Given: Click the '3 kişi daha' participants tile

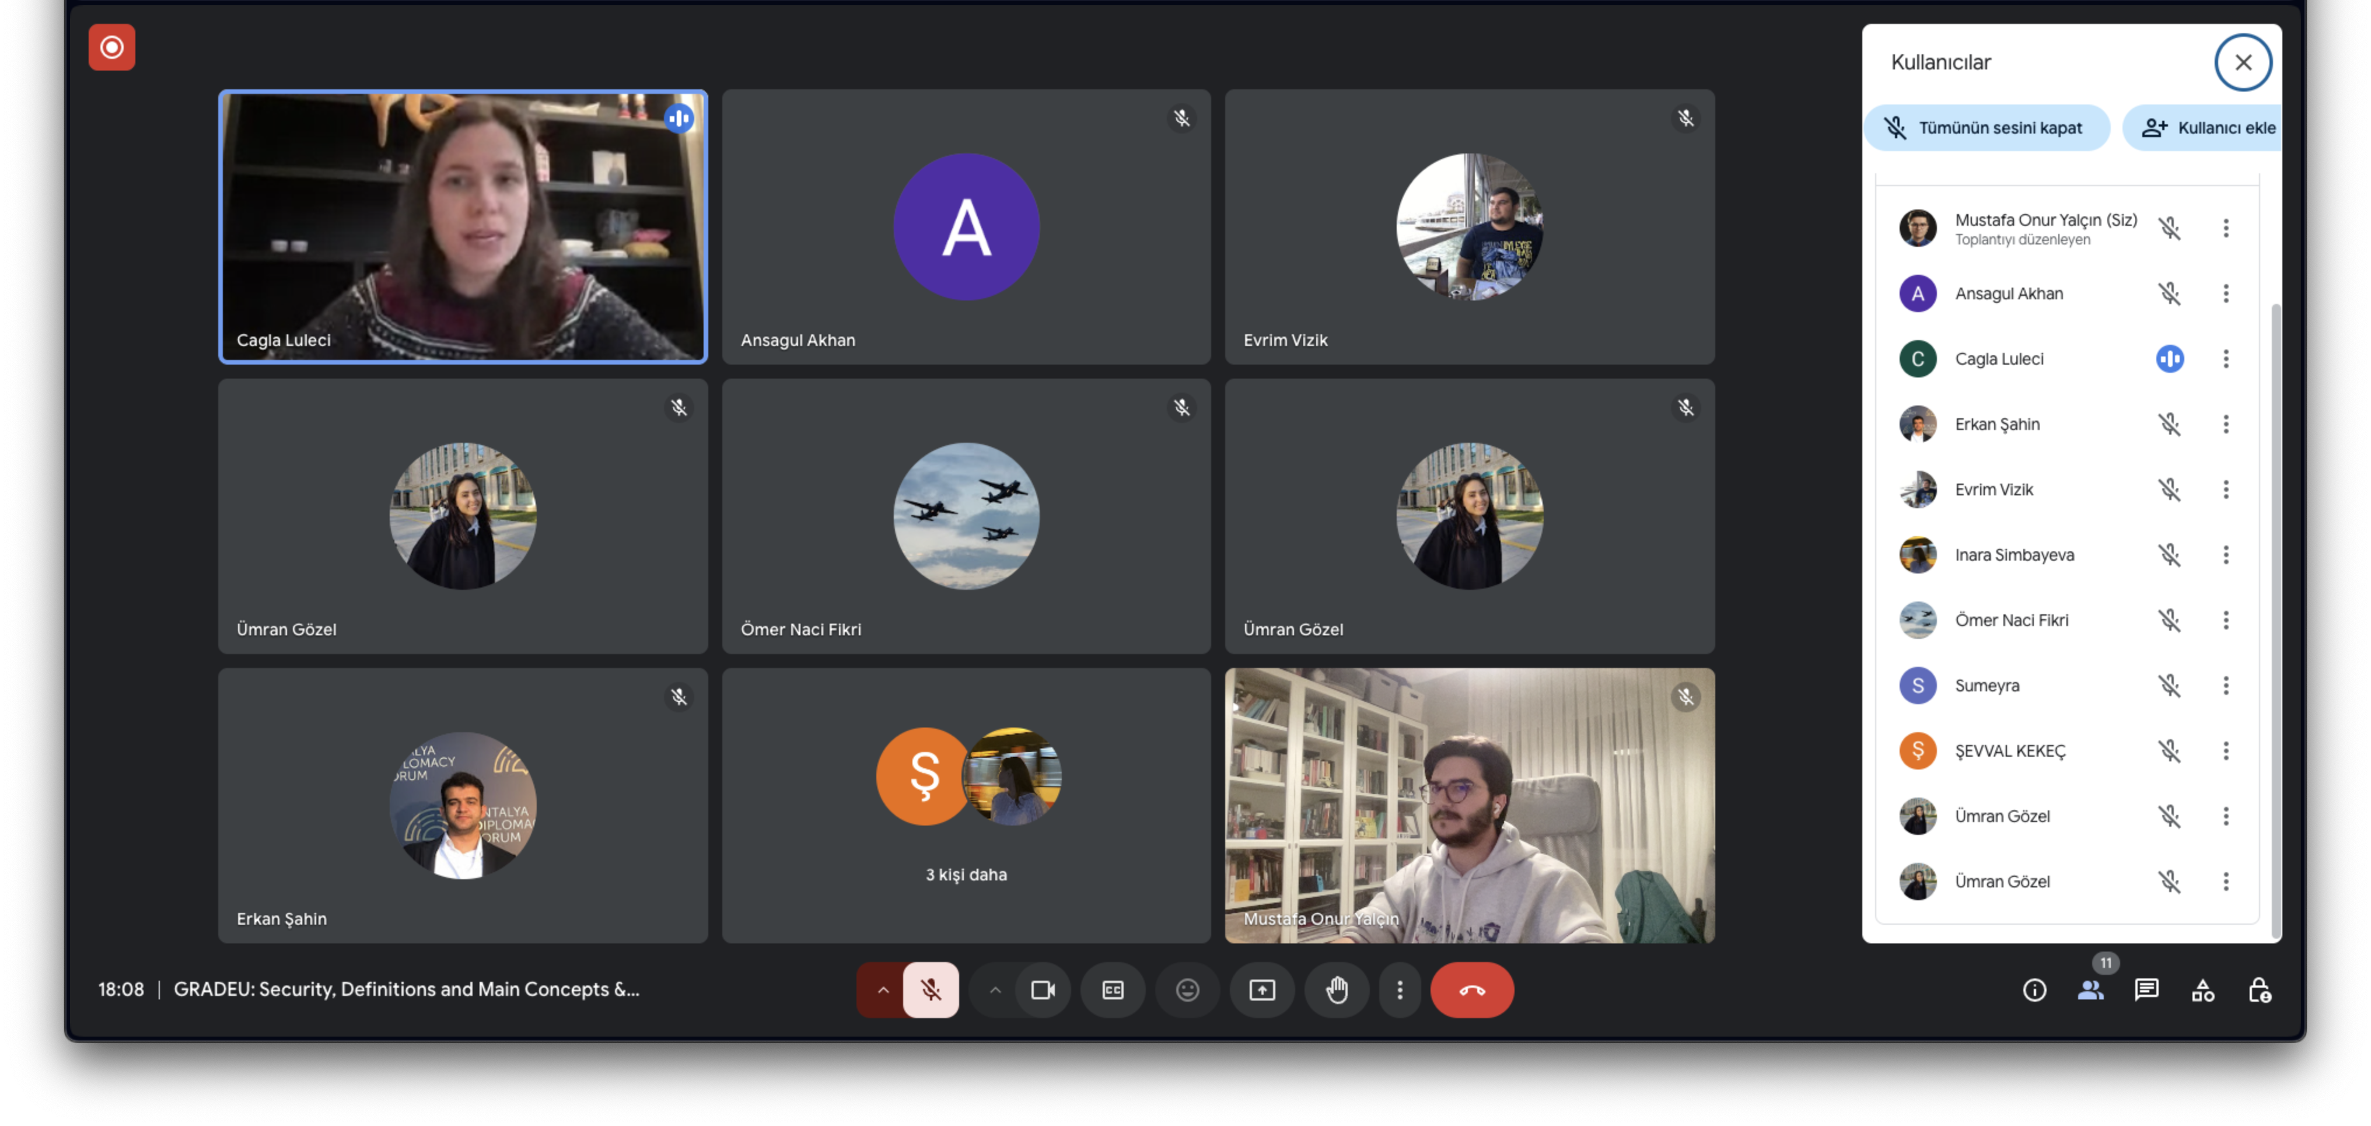Looking at the screenshot, I should click(966, 806).
